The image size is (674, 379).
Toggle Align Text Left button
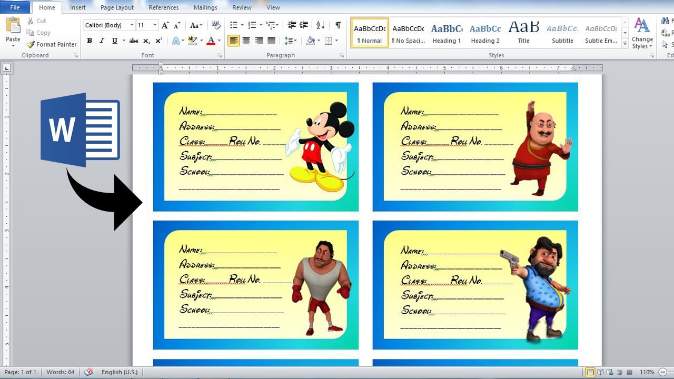[233, 41]
